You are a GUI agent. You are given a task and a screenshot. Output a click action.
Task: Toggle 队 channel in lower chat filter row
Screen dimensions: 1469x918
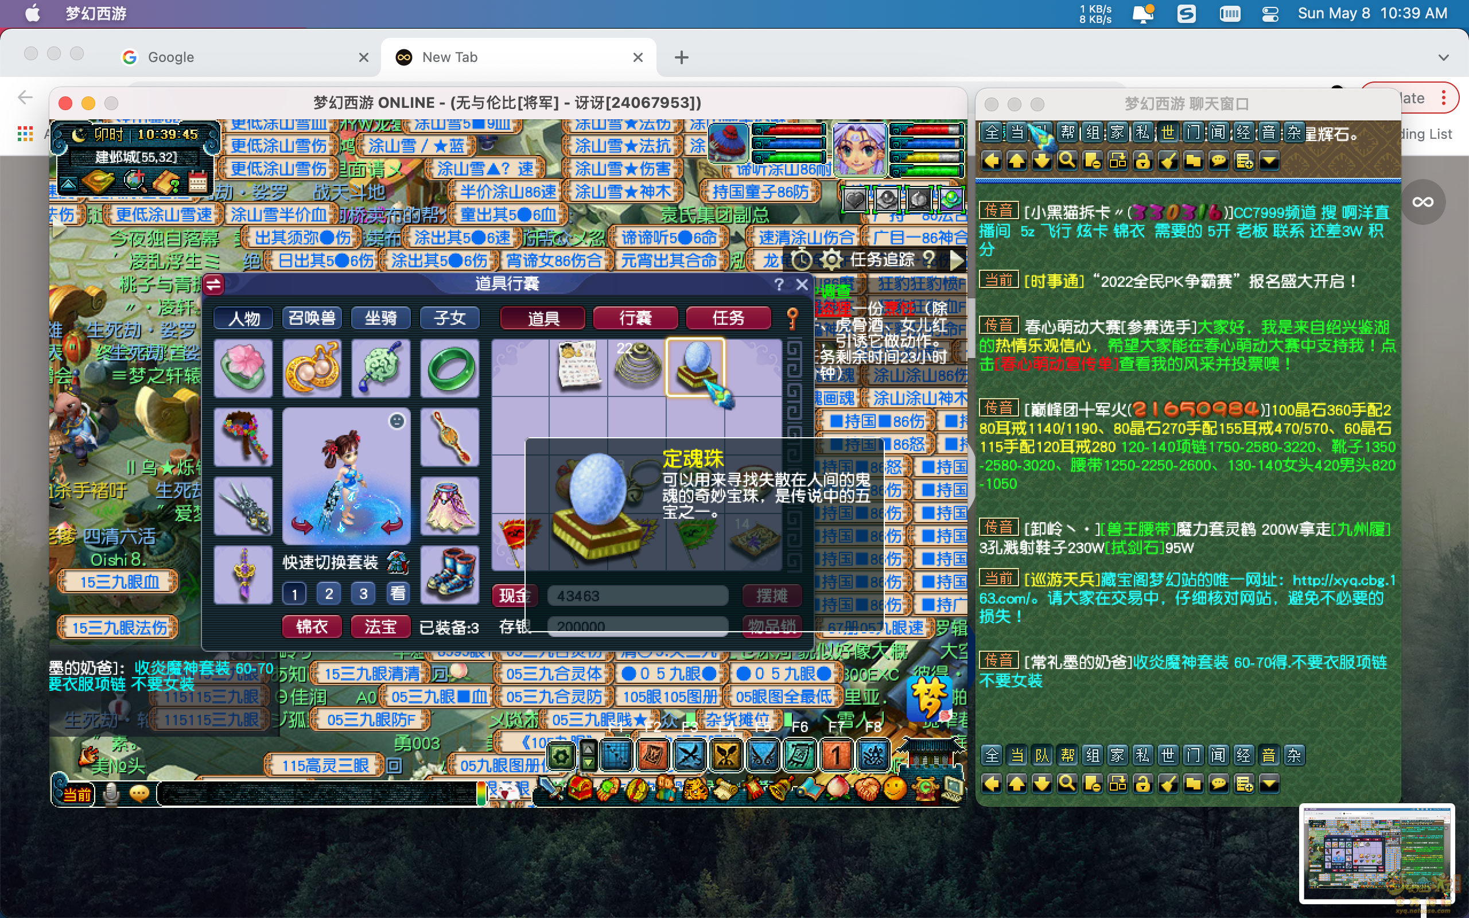pos(1042,755)
